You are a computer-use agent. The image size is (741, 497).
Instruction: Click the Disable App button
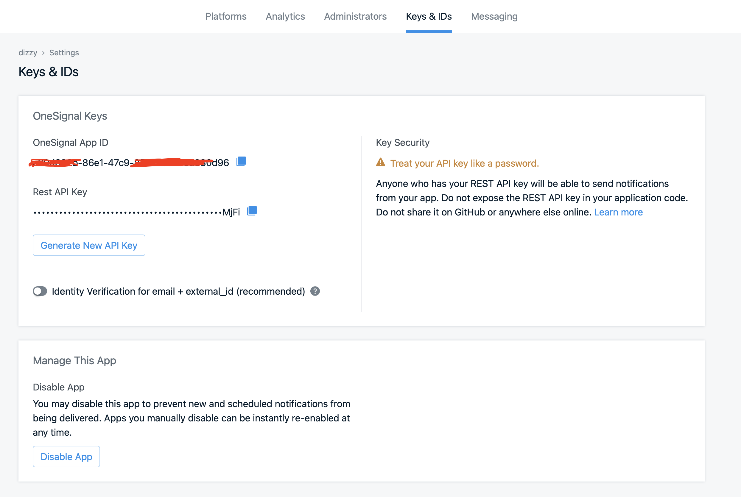tap(66, 457)
